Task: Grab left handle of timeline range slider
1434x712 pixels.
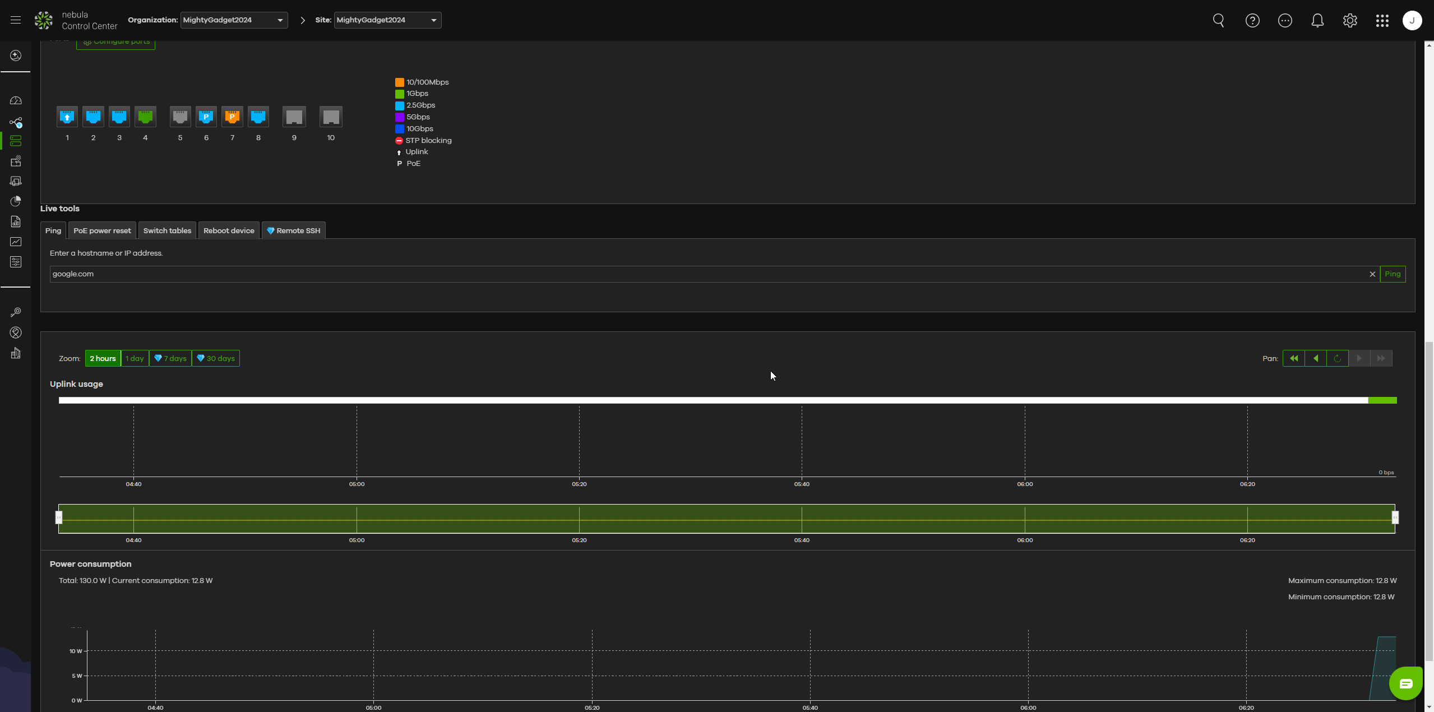Action: point(59,517)
